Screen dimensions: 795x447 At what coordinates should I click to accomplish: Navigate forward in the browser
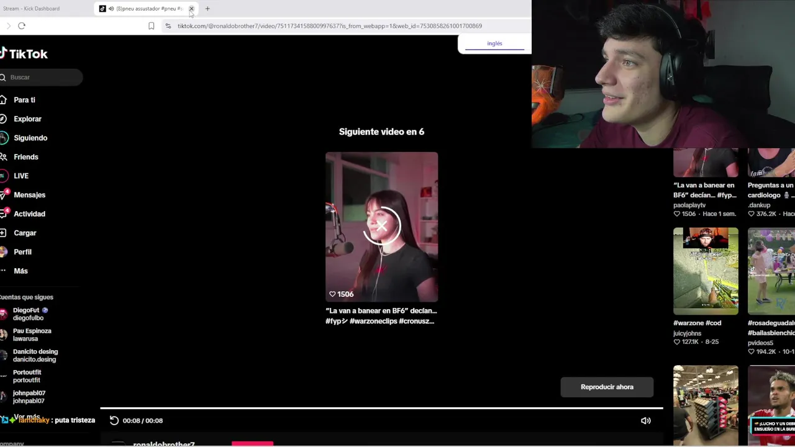click(x=8, y=25)
